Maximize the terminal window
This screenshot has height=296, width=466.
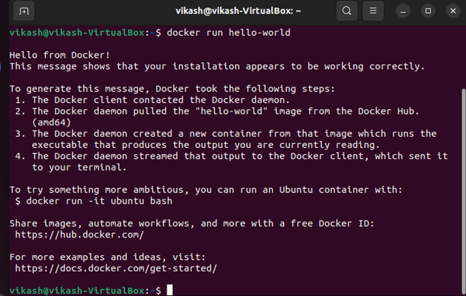tap(427, 11)
